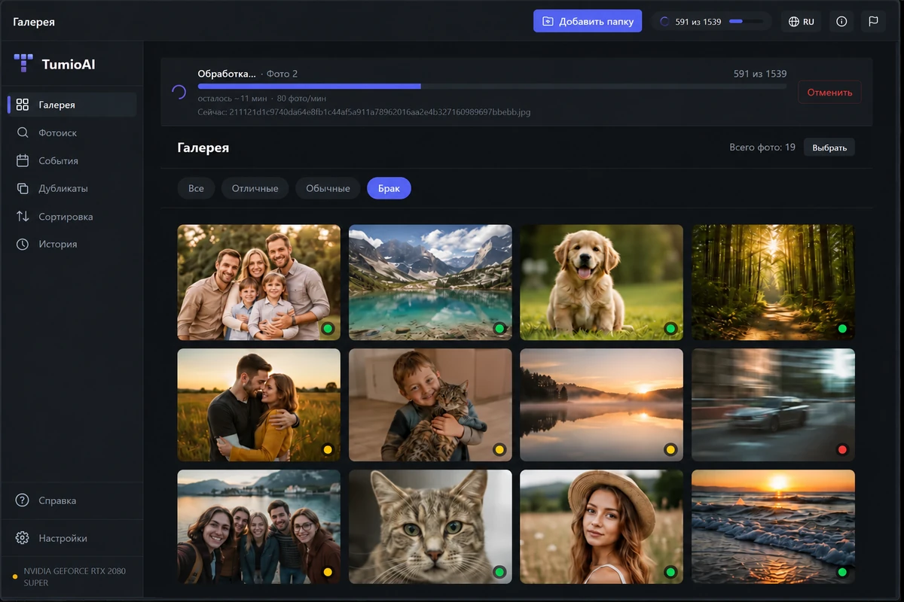The image size is (904, 602).
Task: Click green status dot on family photo
Action: coord(328,329)
